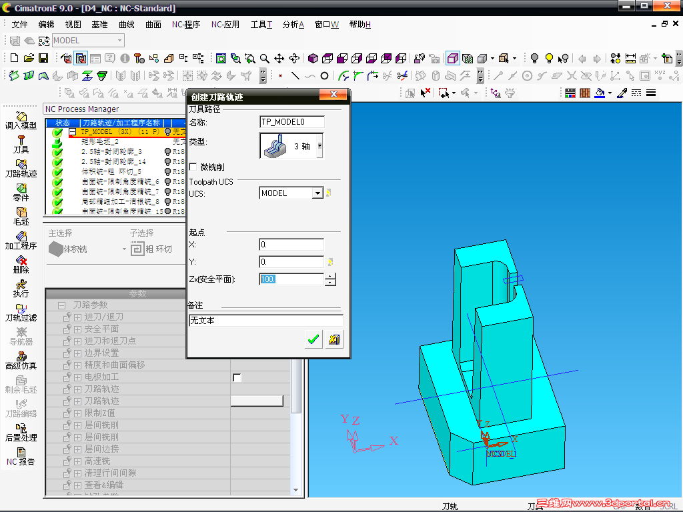Viewport: 683px width, 512px height.
Task: Toggle light bulb on TP_MODEL row
Action: (167, 131)
